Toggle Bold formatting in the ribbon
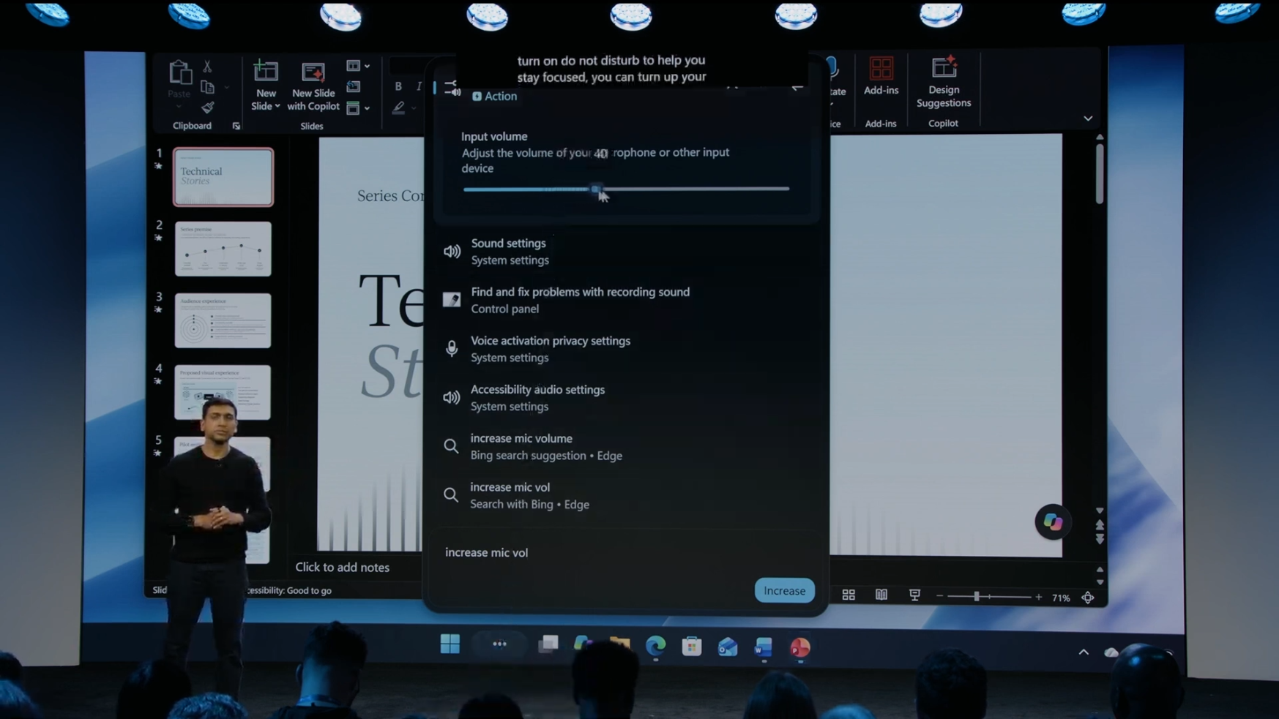 point(398,86)
